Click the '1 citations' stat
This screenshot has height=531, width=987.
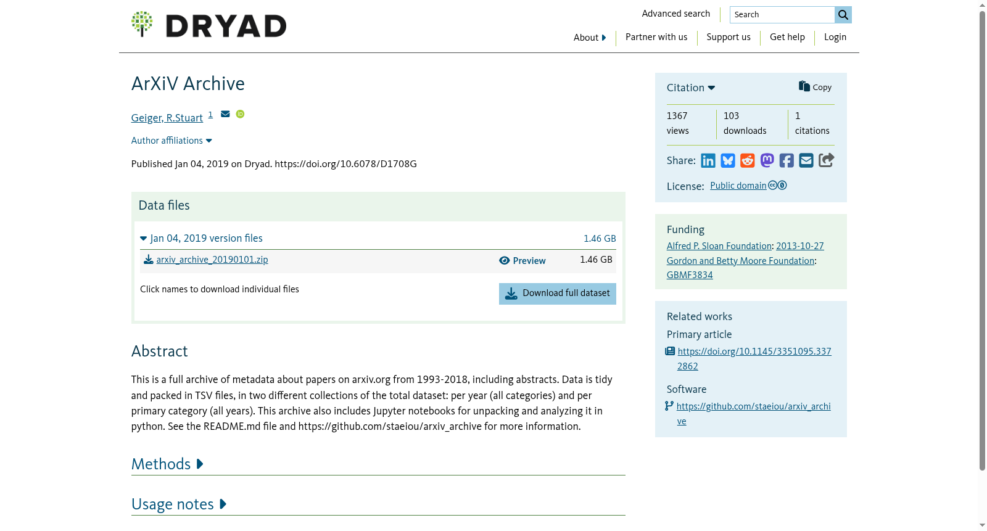(x=812, y=123)
